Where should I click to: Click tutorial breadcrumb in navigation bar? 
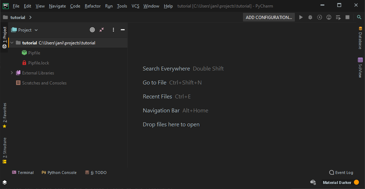point(18,18)
